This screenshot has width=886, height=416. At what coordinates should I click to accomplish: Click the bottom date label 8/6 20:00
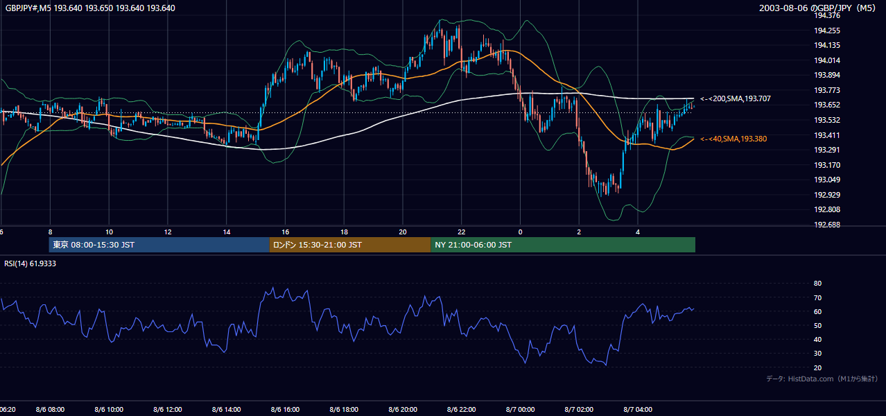click(x=403, y=410)
